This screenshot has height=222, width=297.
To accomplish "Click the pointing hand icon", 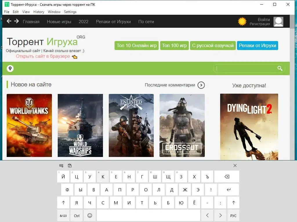I will pyautogui.click(x=75, y=57).
